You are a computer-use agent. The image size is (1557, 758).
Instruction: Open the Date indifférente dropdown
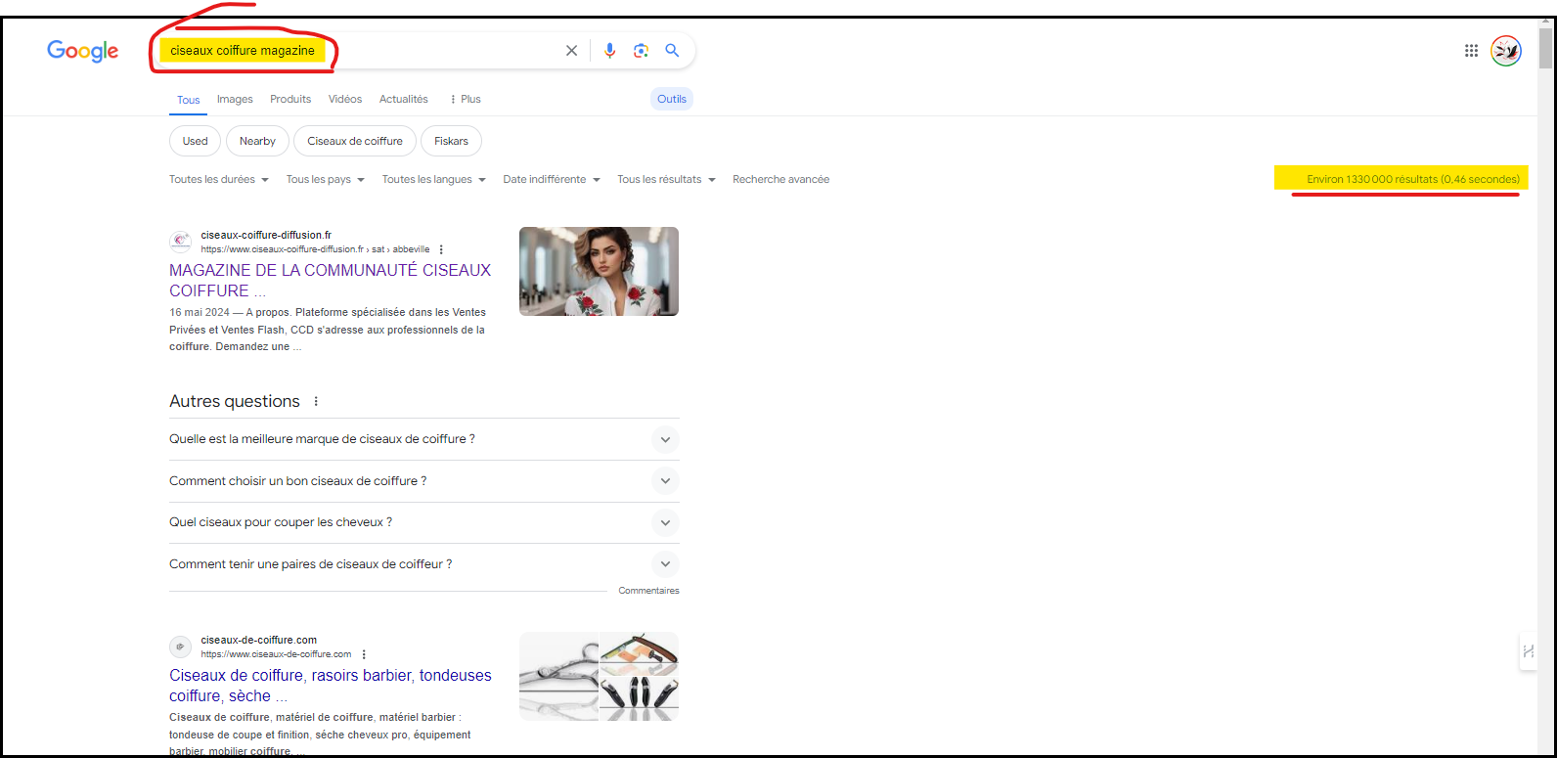(x=552, y=179)
